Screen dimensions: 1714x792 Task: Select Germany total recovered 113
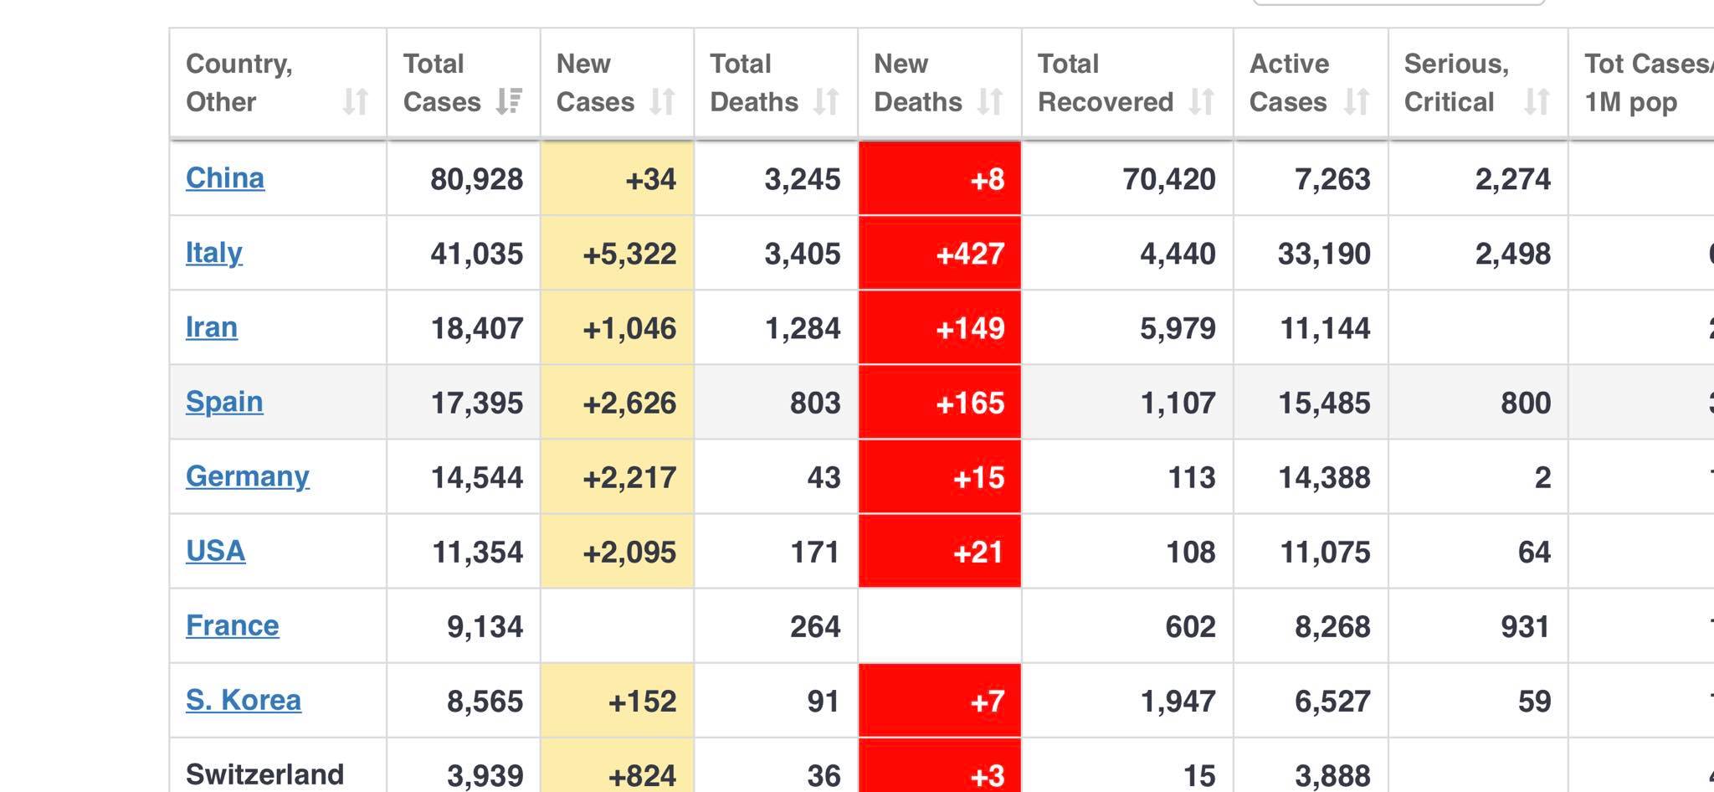pyautogui.click(x=1191, y=477)
